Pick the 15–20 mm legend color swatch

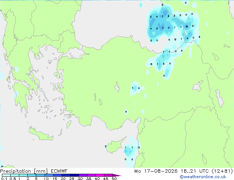[57, 175]
